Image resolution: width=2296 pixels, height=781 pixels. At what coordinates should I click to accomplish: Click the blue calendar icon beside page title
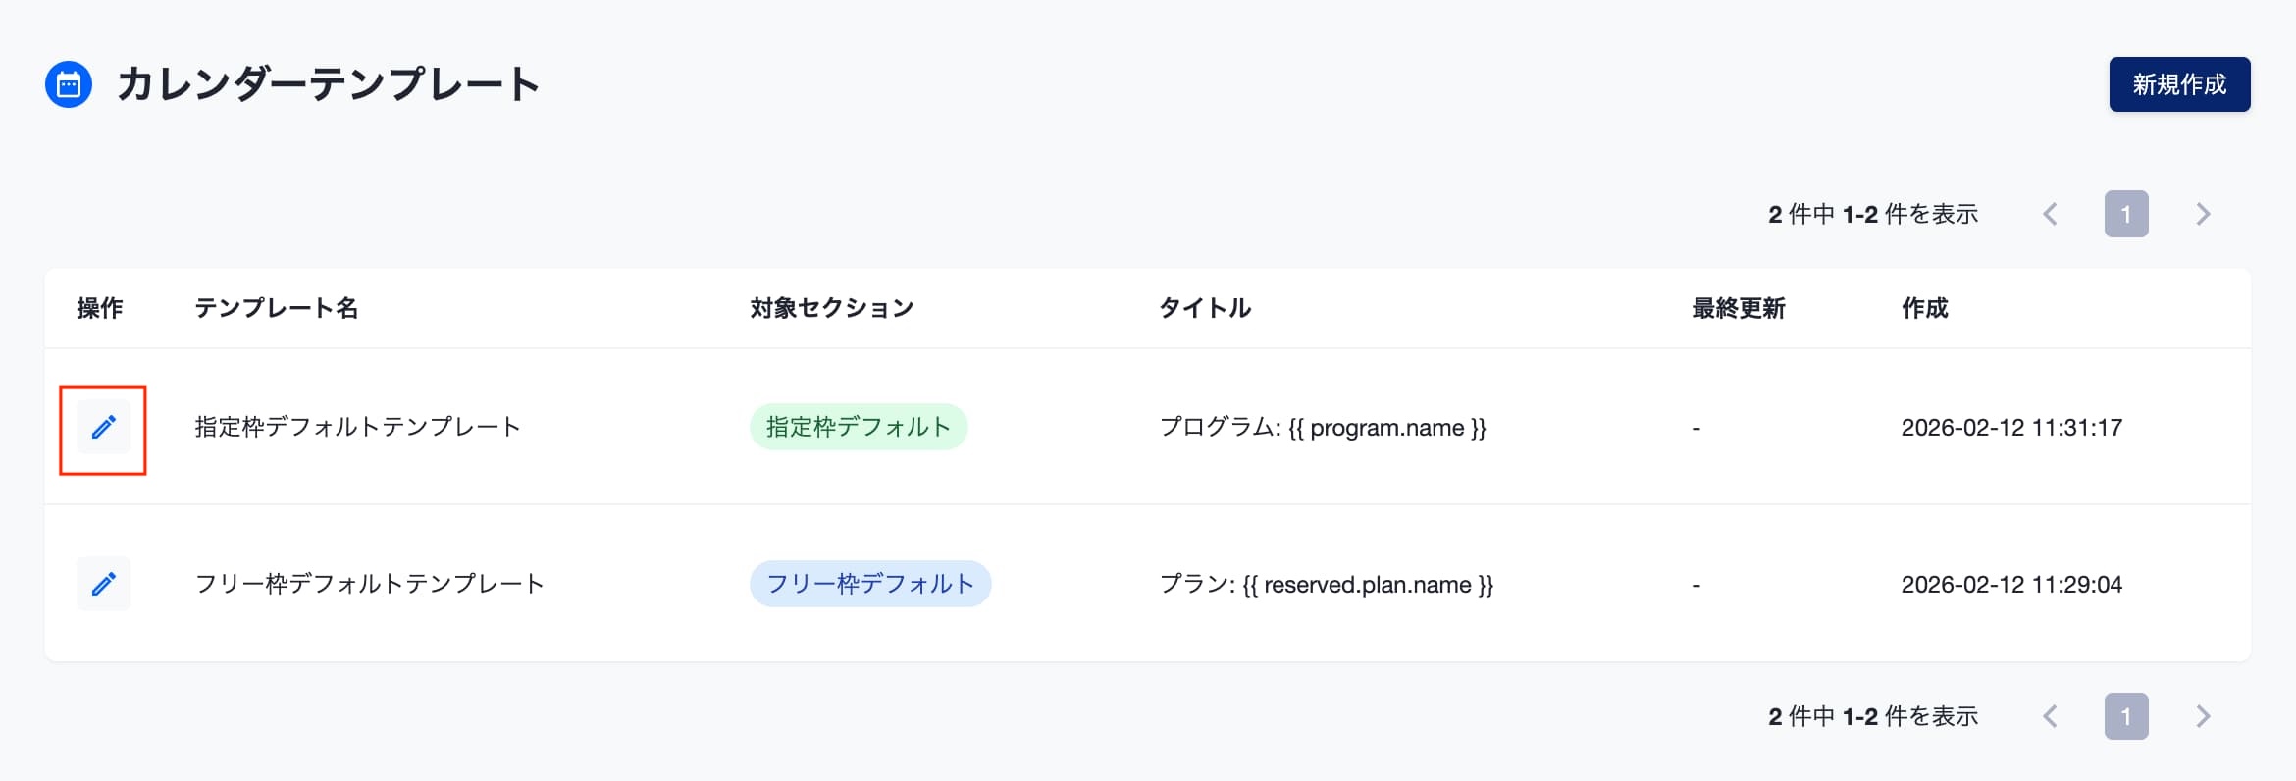[x=69, y=84]
